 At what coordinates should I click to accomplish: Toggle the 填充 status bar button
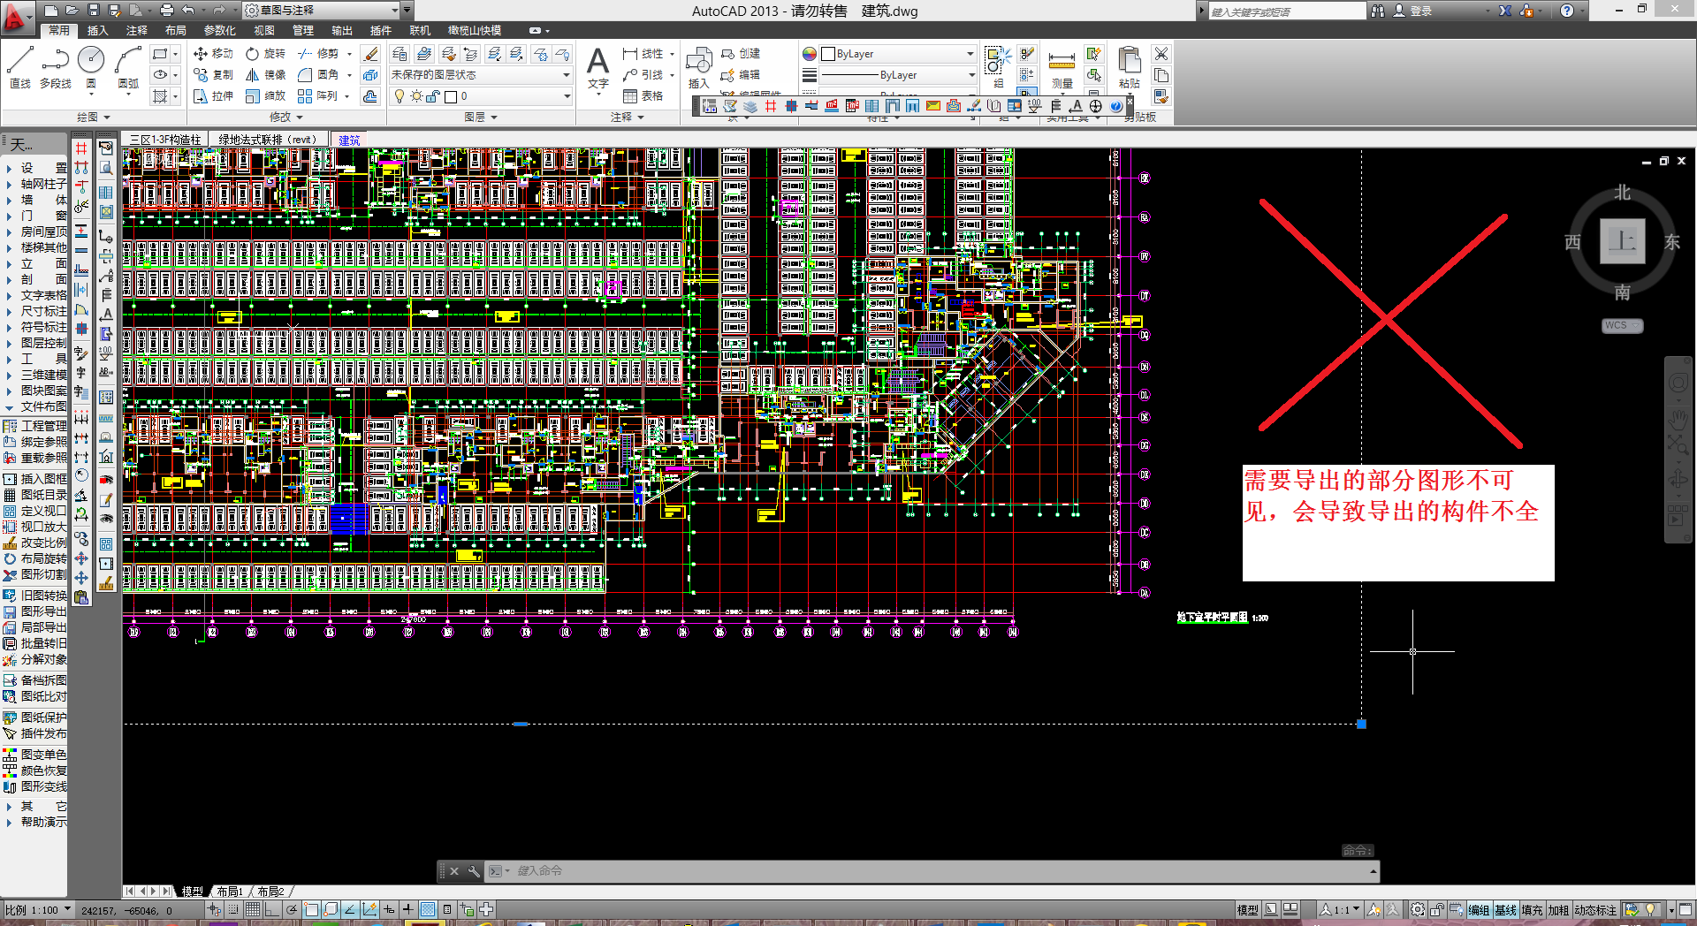click(1532, 910)
